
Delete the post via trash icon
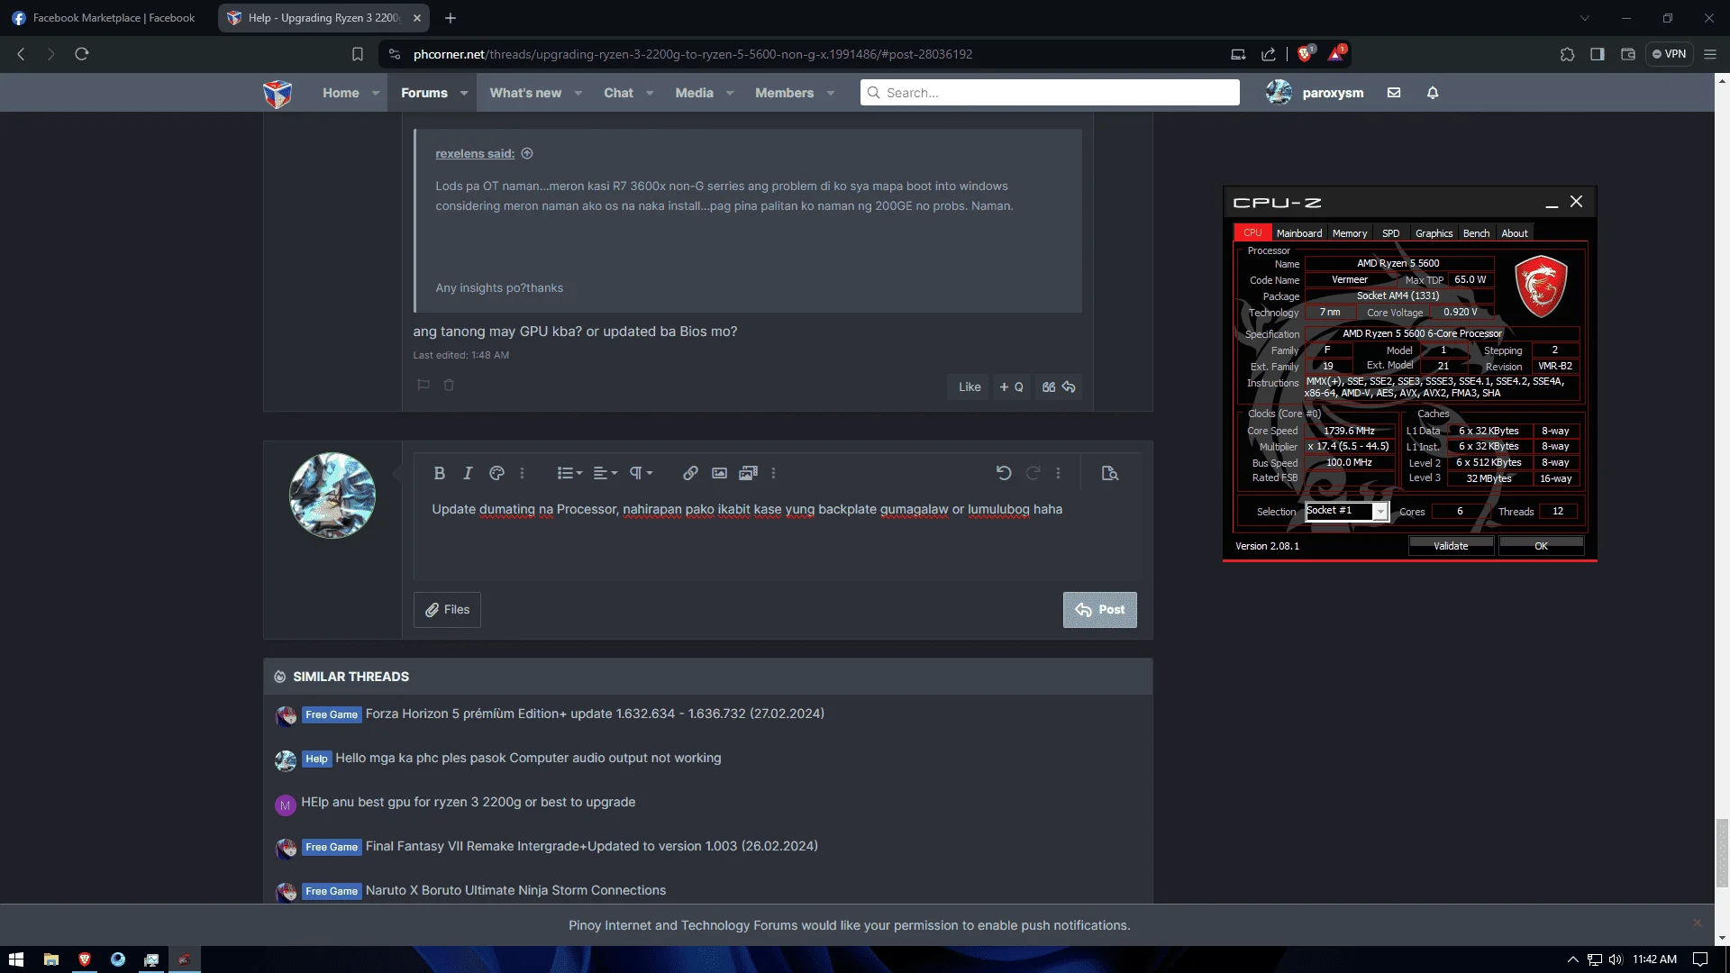tap(449, 386)
